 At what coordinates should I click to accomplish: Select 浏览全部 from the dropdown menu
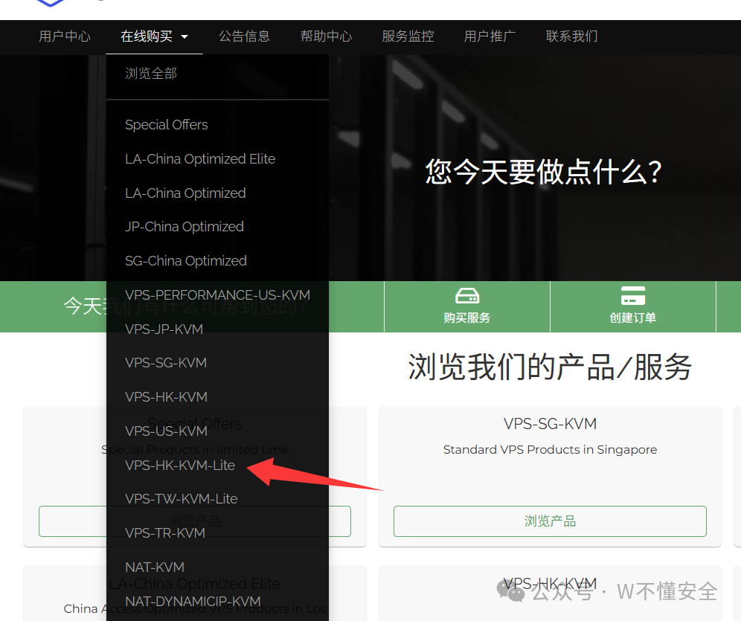coord(151,74)
